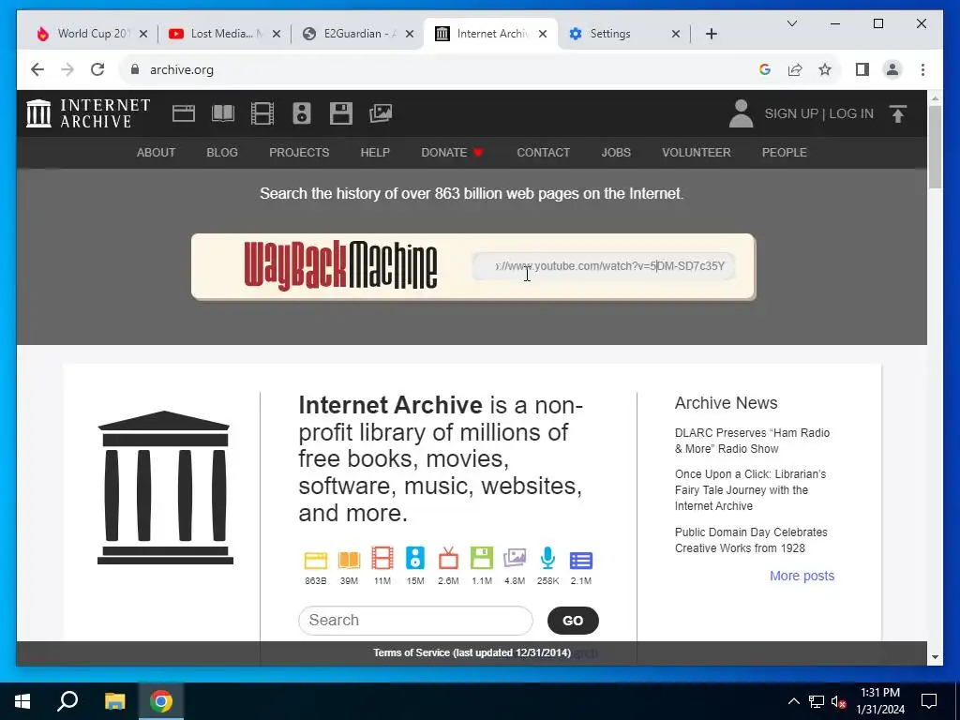Open the DONATE menu item
Image resolution: width=960 pixels, height=720 pixels.
453,153
